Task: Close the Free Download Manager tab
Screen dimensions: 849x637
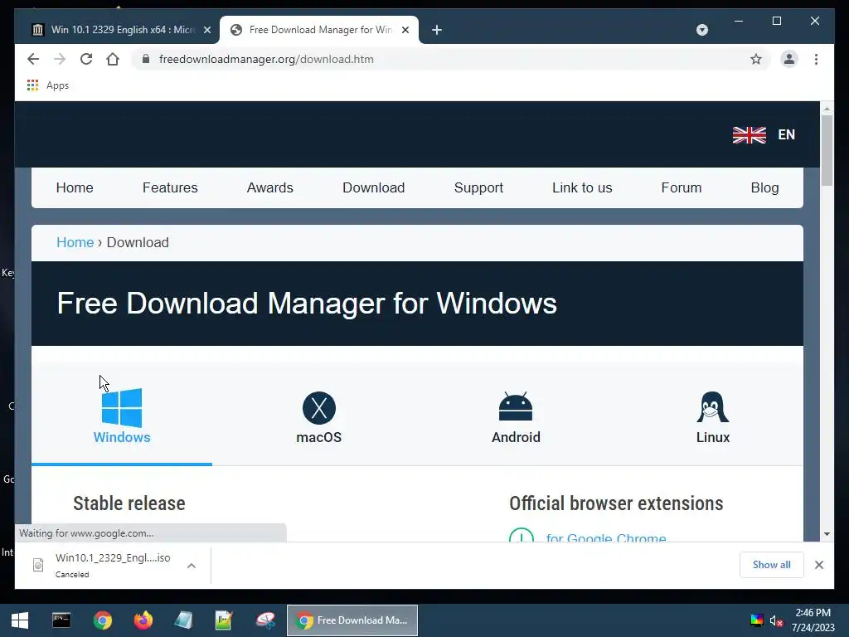Action: [x=405, y=30]
